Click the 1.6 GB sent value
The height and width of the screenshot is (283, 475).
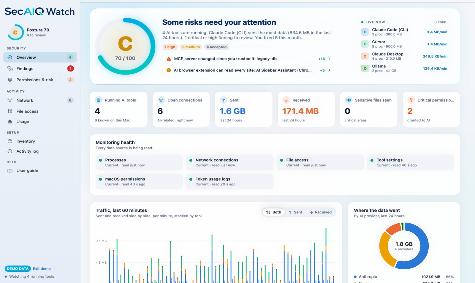[232, 111]
